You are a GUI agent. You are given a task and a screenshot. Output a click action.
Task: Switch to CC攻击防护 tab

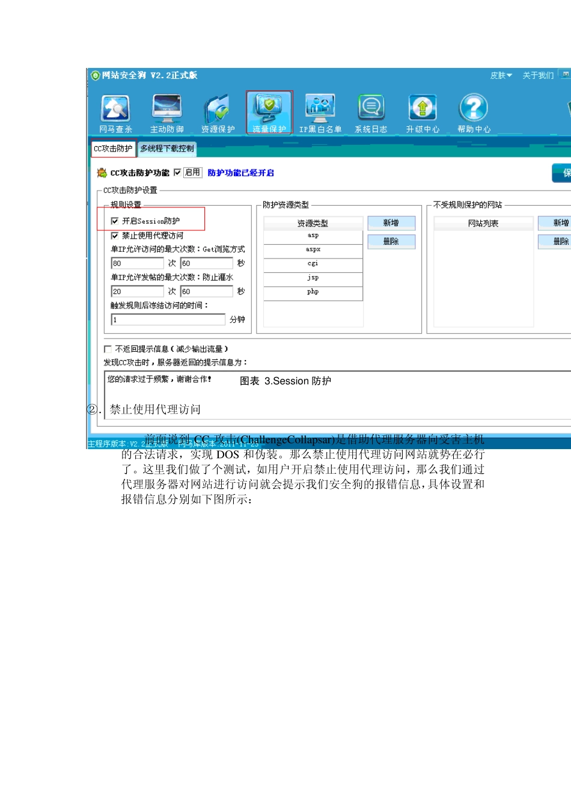click(113, 148)
